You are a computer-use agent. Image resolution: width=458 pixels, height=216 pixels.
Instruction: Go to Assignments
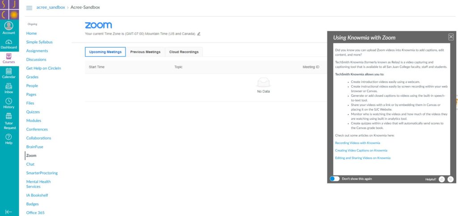coord(37,51)
